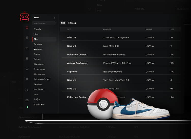Click the Search Task Tabs field
191x139 pixels.
tap(44, 23)
